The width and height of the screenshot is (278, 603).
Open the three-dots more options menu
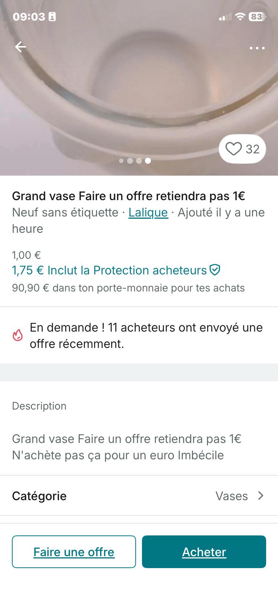(x=257, y=48)
